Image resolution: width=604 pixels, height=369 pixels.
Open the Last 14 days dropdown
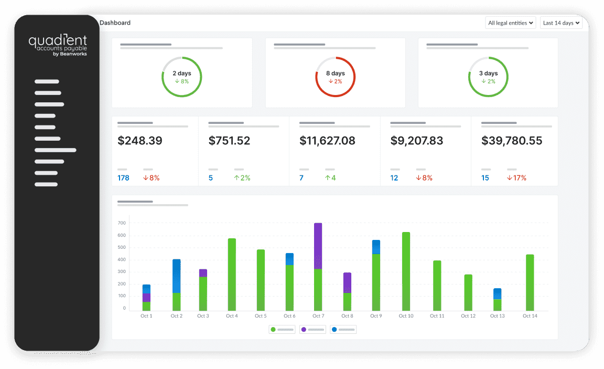561,23
